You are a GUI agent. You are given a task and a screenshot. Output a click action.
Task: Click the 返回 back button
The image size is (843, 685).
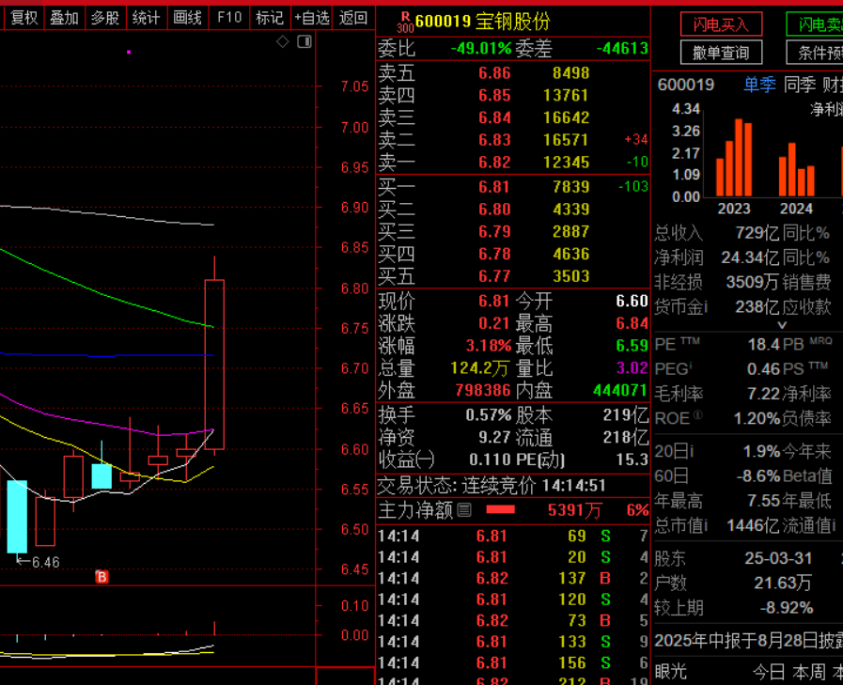(x=353, y=18)
